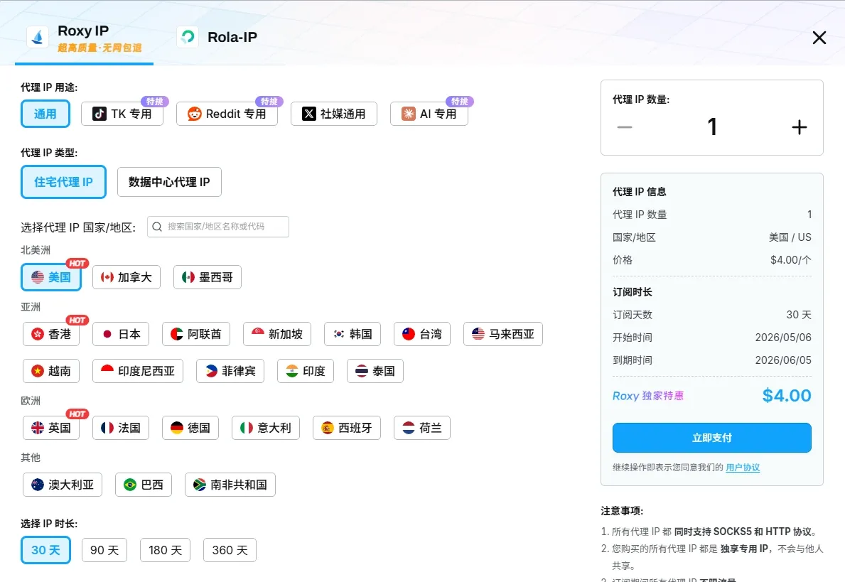
Task: Select 德国 country flag option
Action: tap(190, 428)
